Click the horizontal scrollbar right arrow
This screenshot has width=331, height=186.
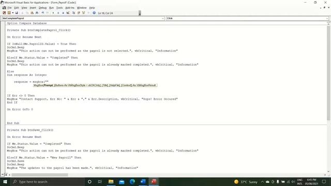(325, 175)
